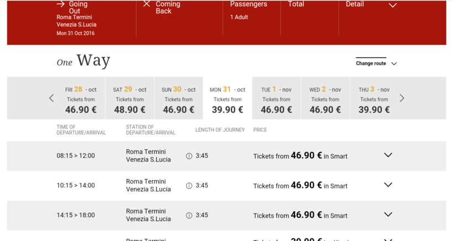Expand the 08:15 > 12:00 train options
The height and width of the screenshot is (241, 453).
click(x=388, y=155)
